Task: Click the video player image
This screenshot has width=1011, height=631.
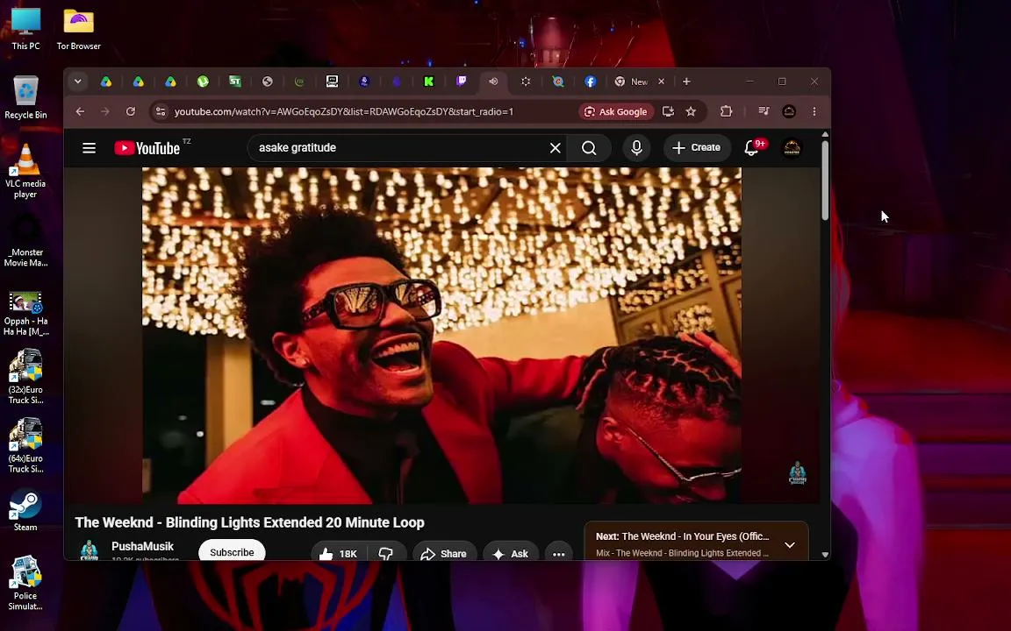Action: coord(441,336)
